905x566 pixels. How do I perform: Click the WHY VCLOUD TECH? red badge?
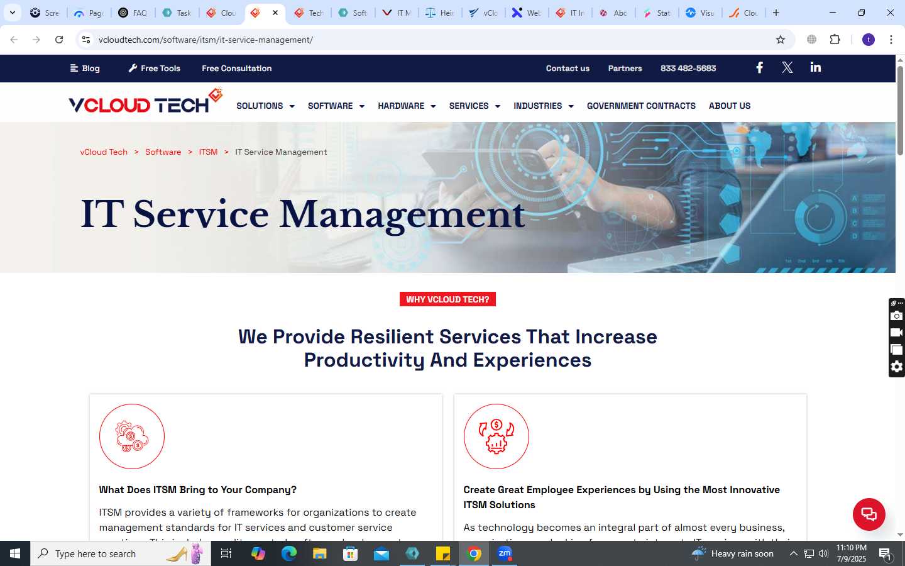[447, 299]
